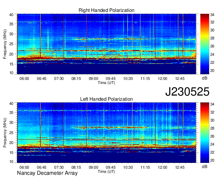Click the 09:45 time tick under Left Handed plot
This screenshot has height=177, width=218.
[x=111, y=167]
